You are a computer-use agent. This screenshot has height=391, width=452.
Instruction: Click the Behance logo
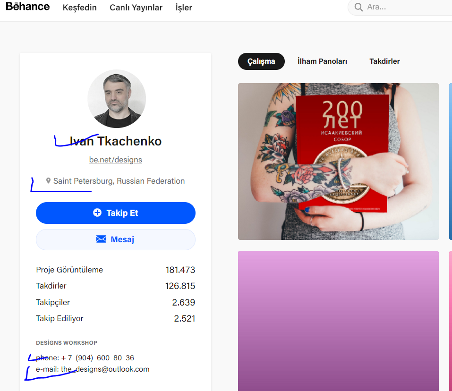(28, 7)
